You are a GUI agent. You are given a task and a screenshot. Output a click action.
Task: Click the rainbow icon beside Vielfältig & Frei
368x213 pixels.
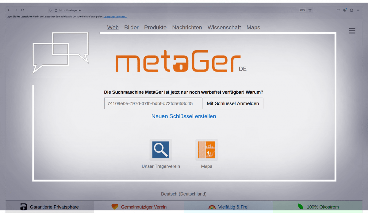pyautogui.click(x=212, y=207)
